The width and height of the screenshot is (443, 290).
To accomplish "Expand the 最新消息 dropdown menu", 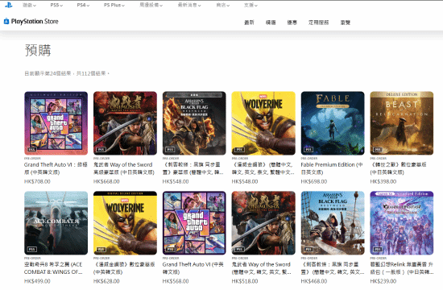I will [189, 5].
